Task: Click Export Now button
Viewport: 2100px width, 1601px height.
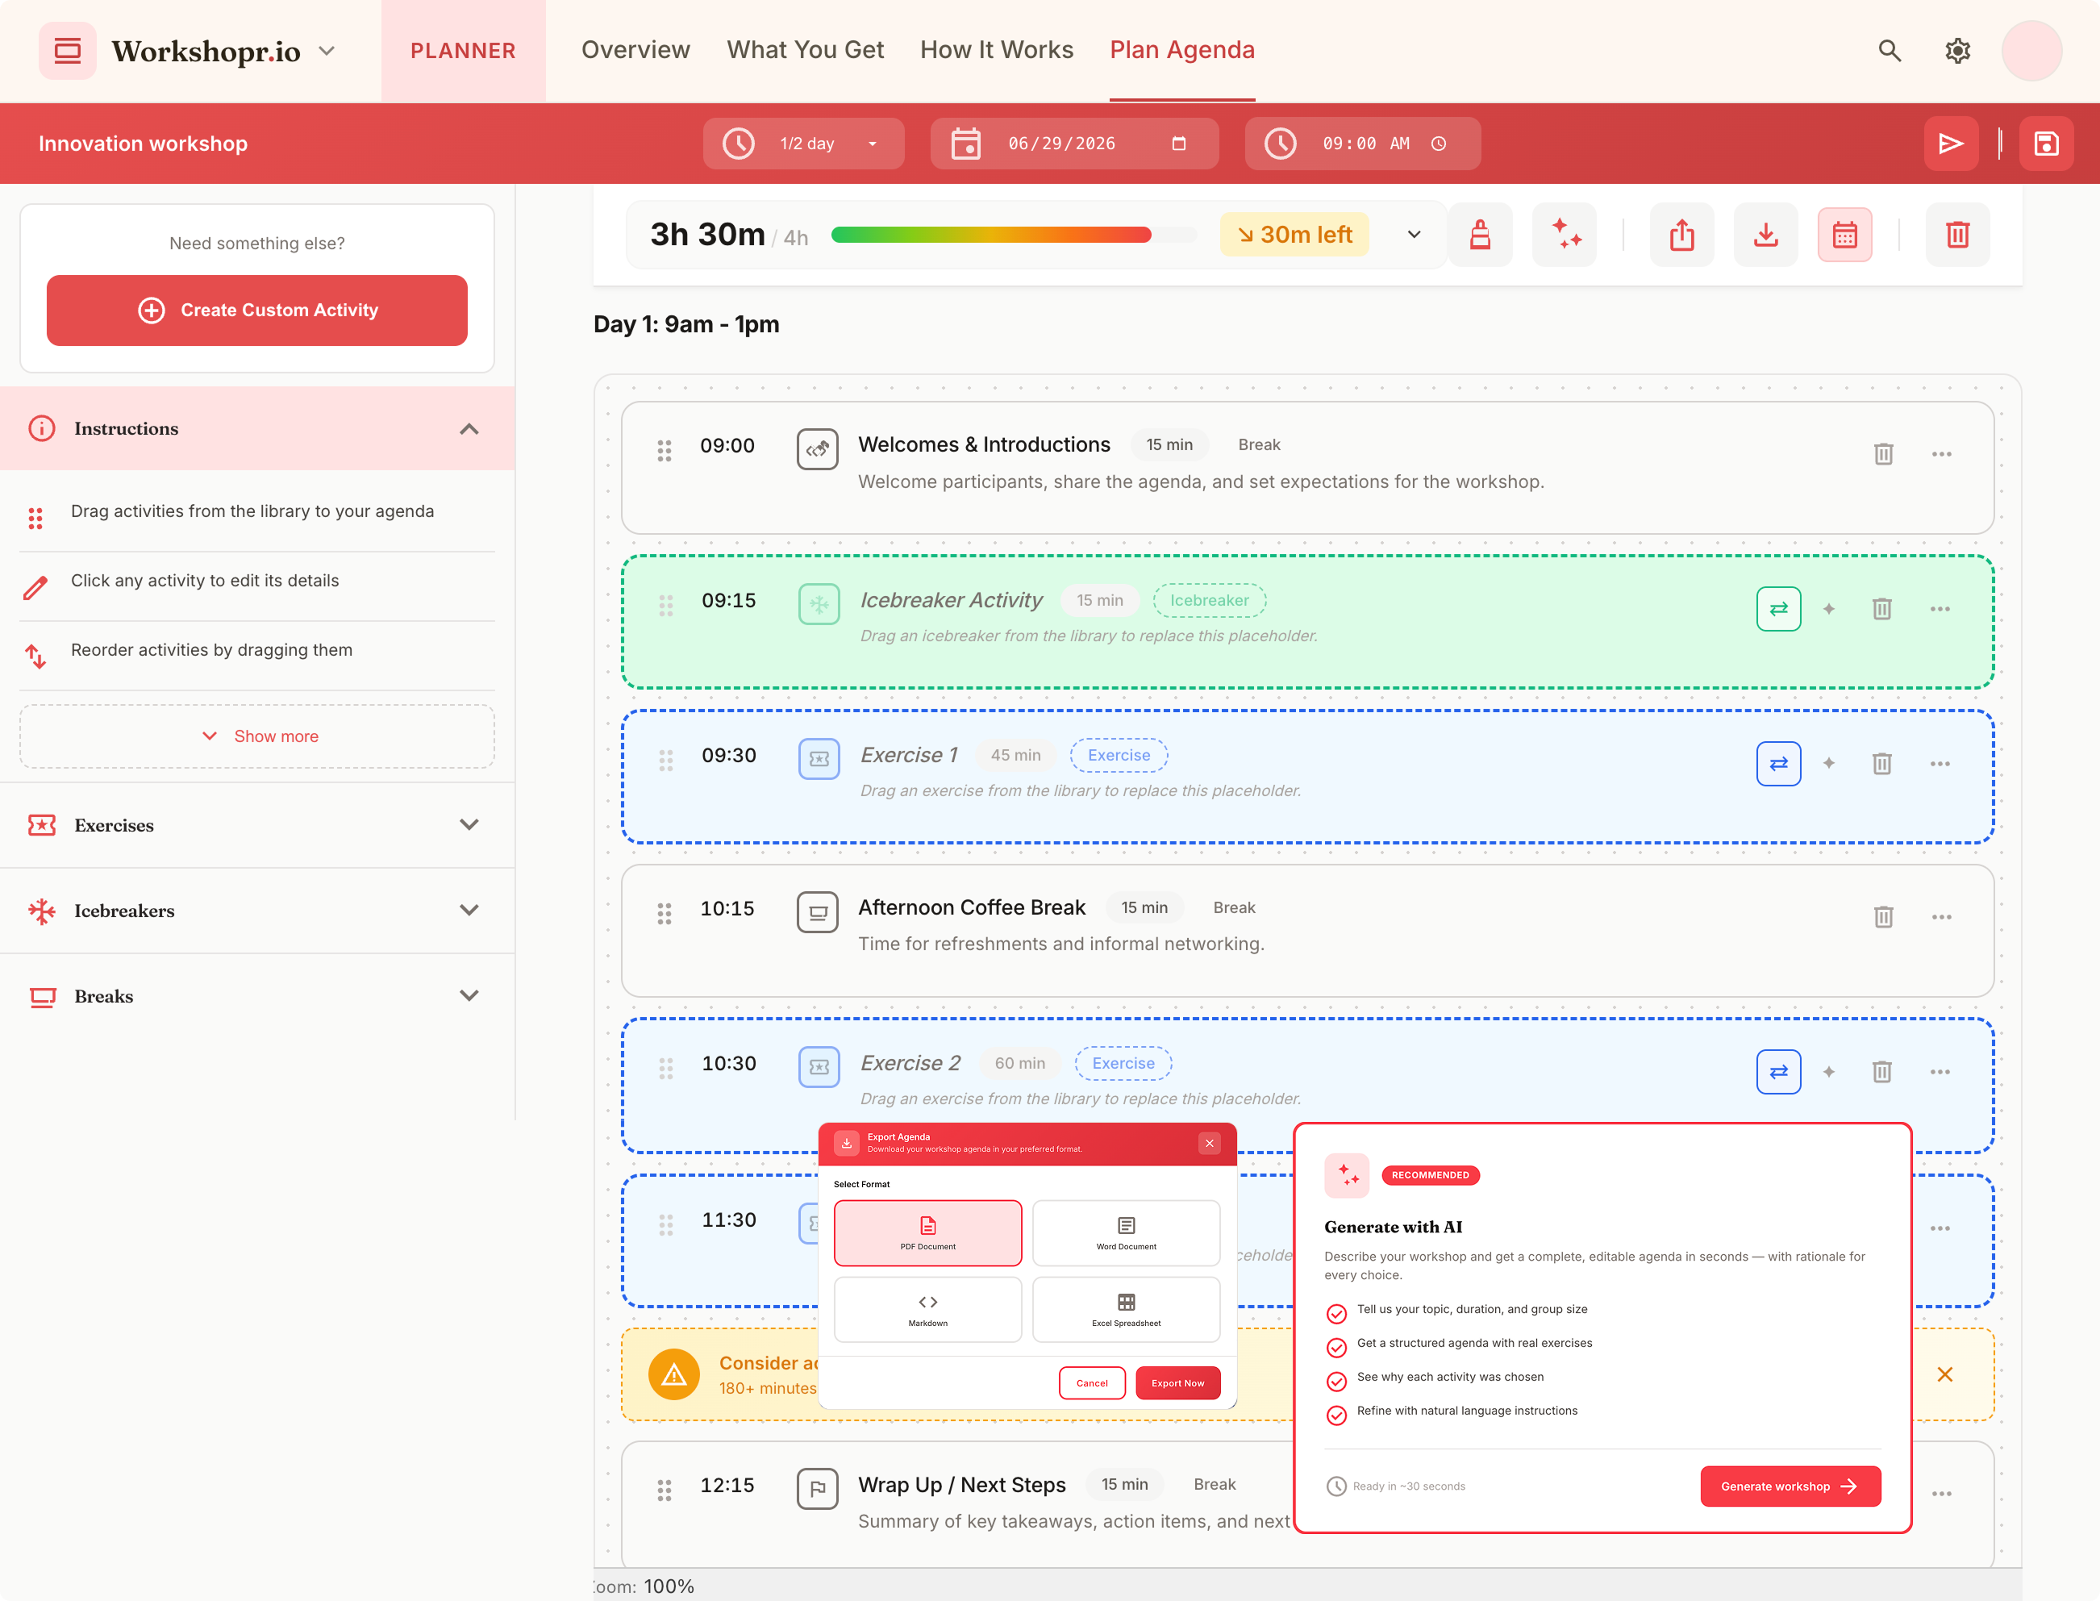Action: pos(1177,1382)
